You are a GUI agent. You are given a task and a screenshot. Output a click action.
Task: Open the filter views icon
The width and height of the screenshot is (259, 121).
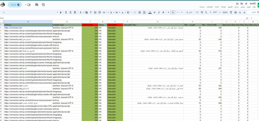(87, 12)
